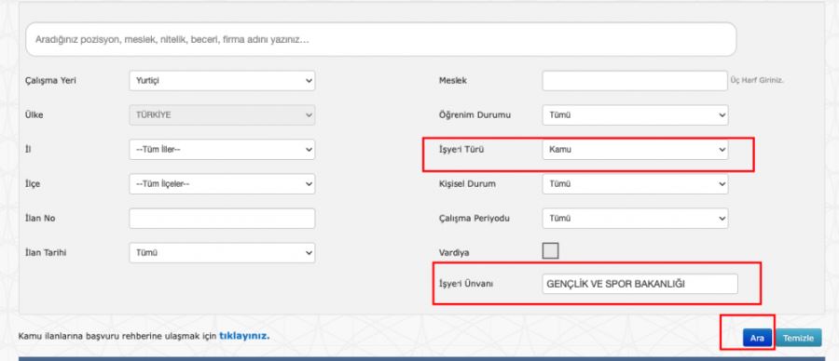The width and height of the screenshot is (839, 361).
Task: Click the İşyeri Ünvanı input field
Action: click(640, 284)
